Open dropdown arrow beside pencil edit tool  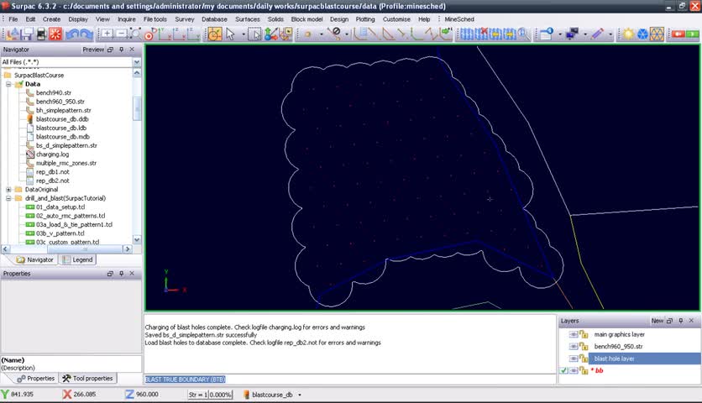click(610, 34)
